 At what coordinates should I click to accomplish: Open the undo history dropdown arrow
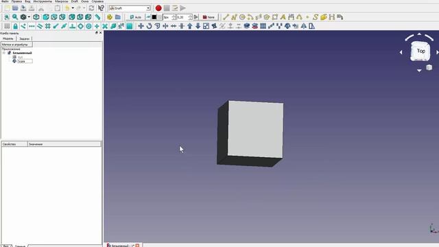click(73, 8)
